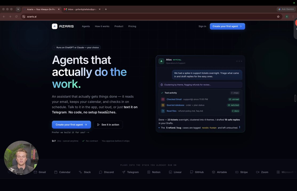Click the Gmail integration icon
297x191 pixels.
35,172
